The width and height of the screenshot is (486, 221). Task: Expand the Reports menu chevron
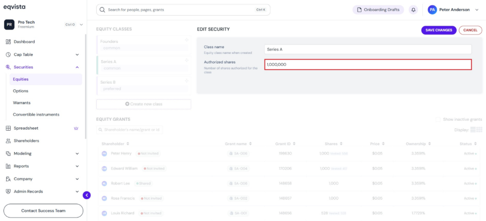[77, 166]
